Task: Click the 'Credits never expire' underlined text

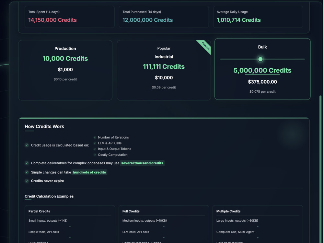Action: coord(47,181)
